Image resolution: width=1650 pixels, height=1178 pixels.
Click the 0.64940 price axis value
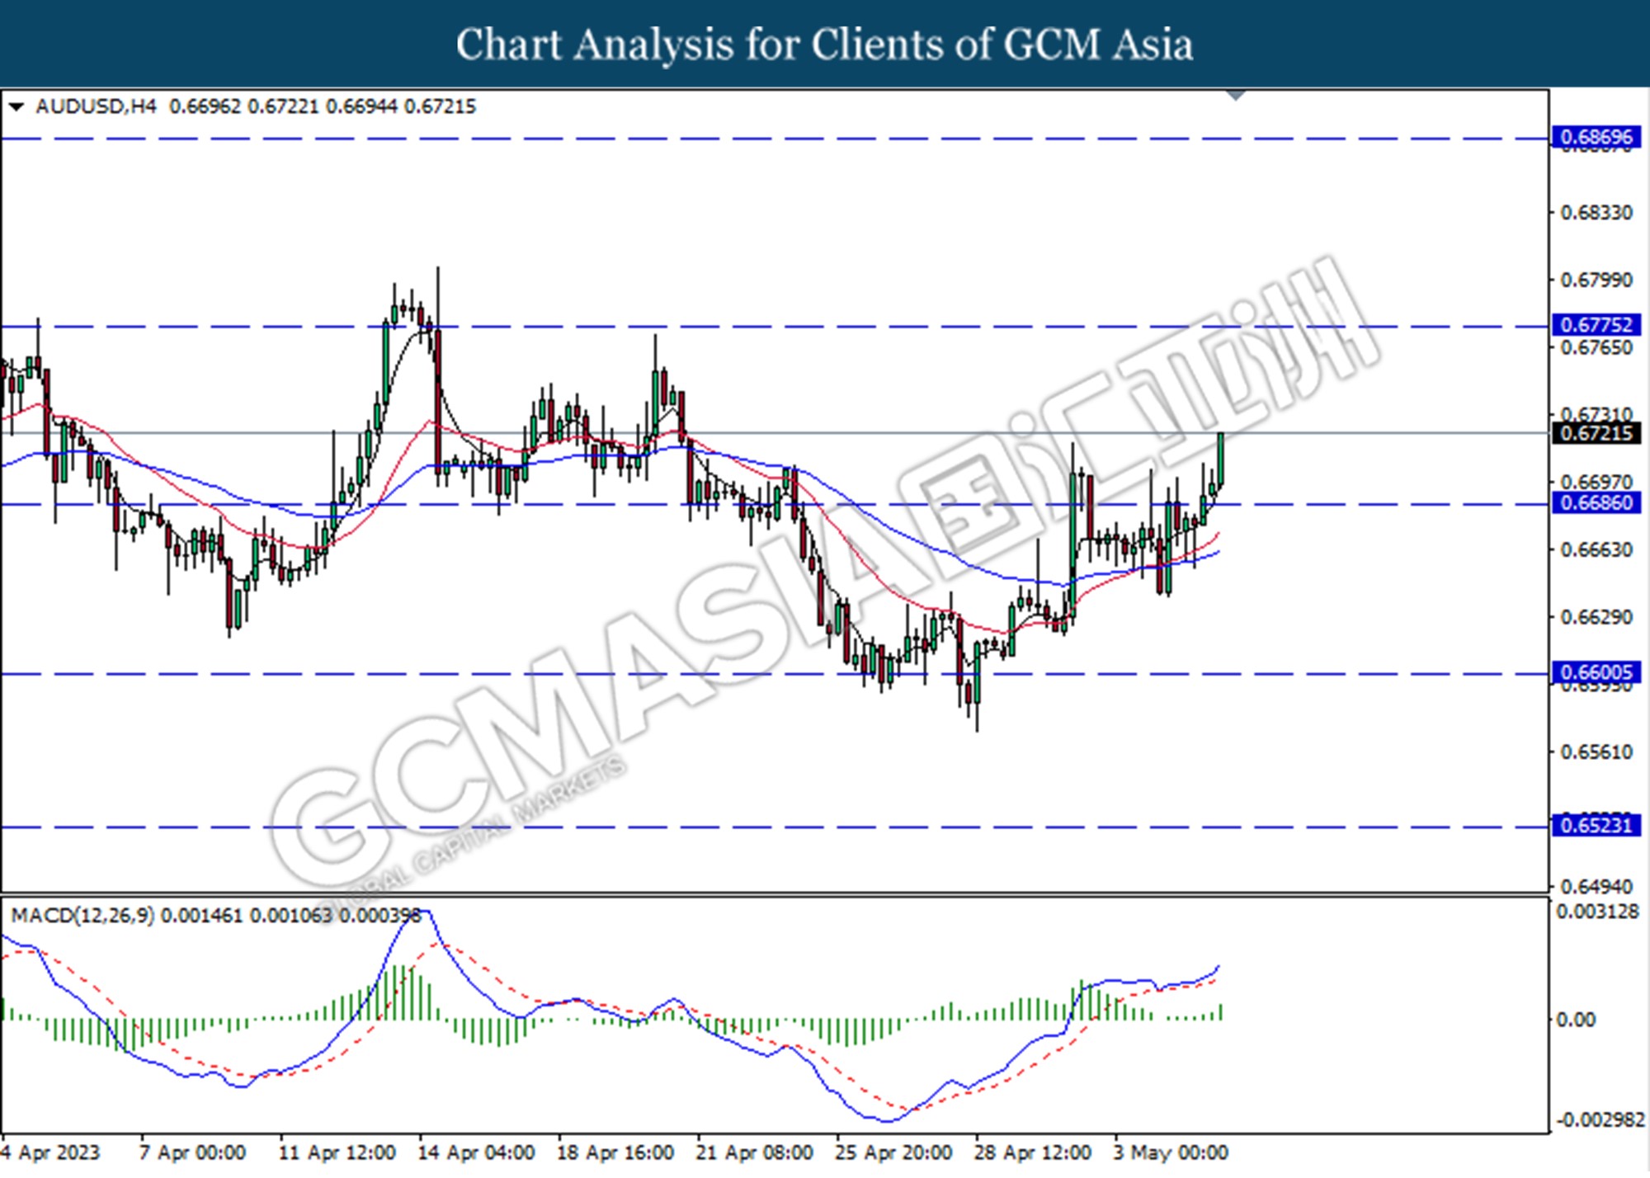point(1596,887)
